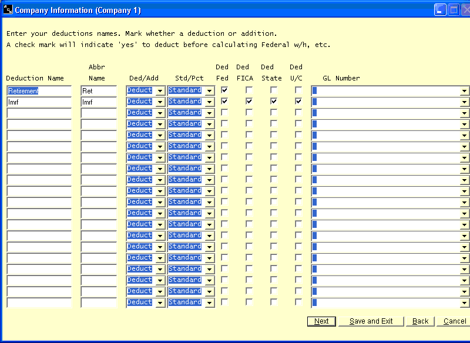Uncheck Ded Fed for Retirement row
Viewport: 470px width, 343px height.
click(x=224, y=90)
